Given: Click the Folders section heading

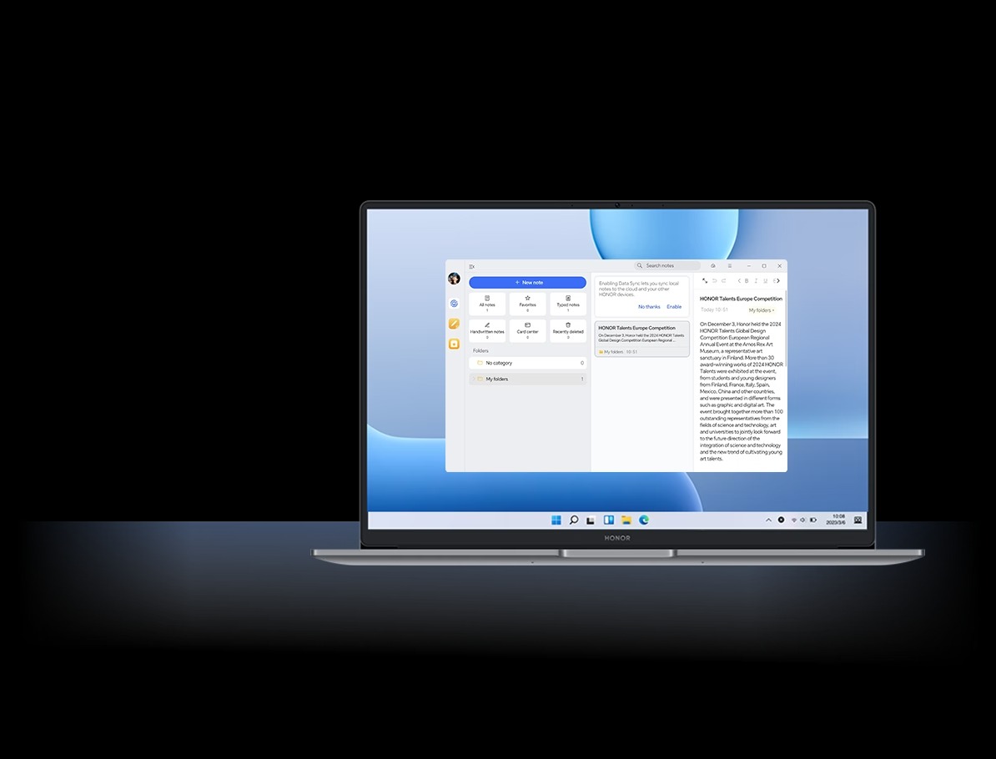Looking at the screenshot, I should (480, 350).
